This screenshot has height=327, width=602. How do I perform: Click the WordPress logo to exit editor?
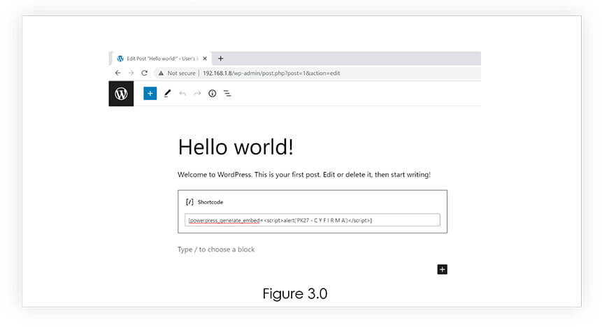click(121, 94)
